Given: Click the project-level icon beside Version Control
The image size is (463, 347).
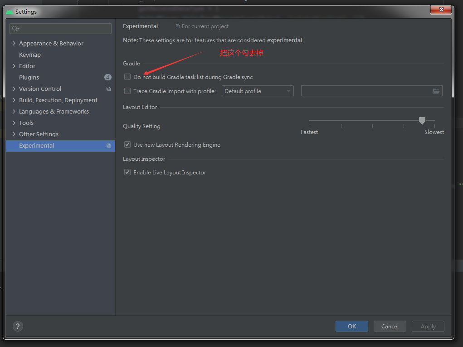Looking at the screenshot, I should point(109,89).
